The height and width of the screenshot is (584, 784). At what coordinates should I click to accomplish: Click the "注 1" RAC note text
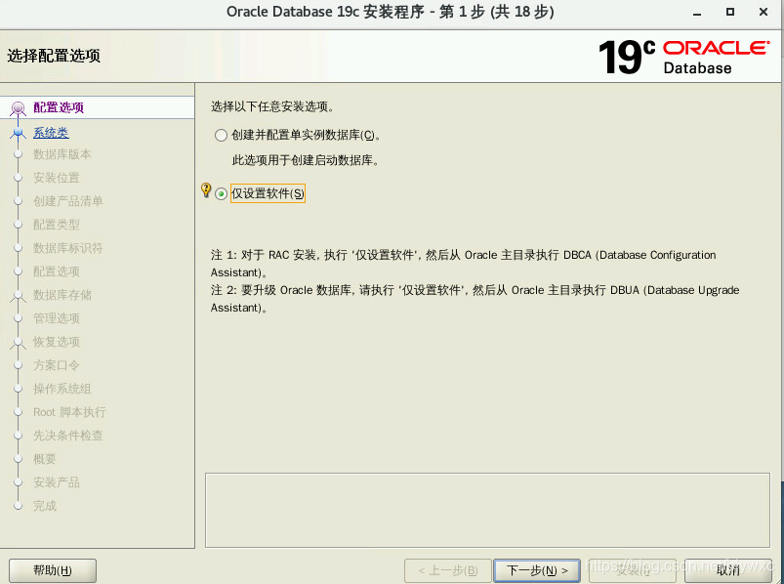pos(463,264)
